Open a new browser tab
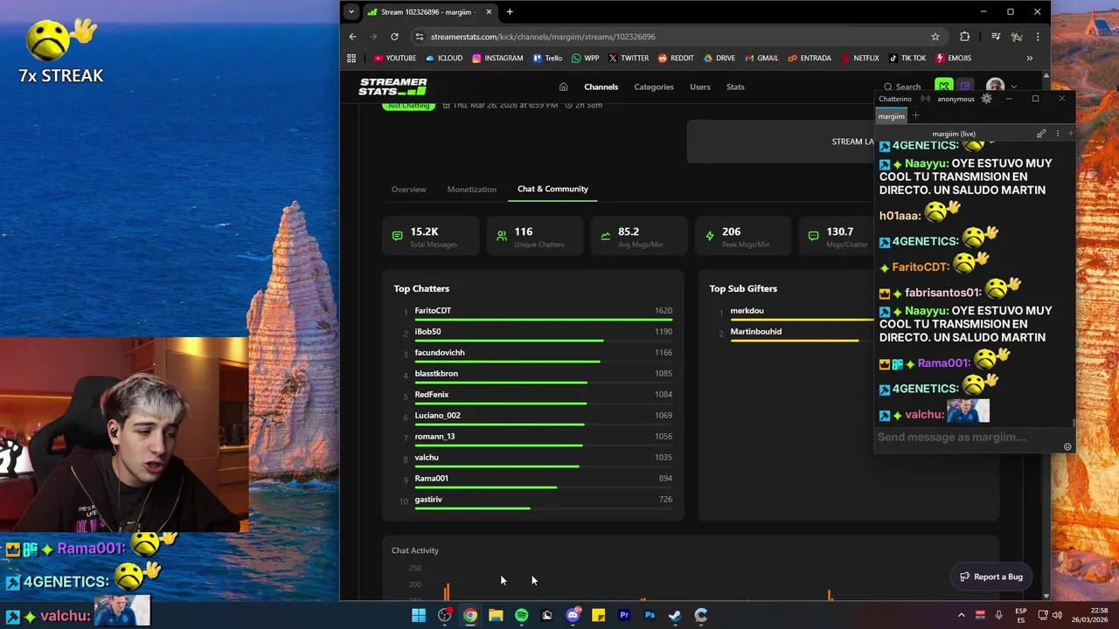The width and height of the screenshot is (1119, 629). 510,12
